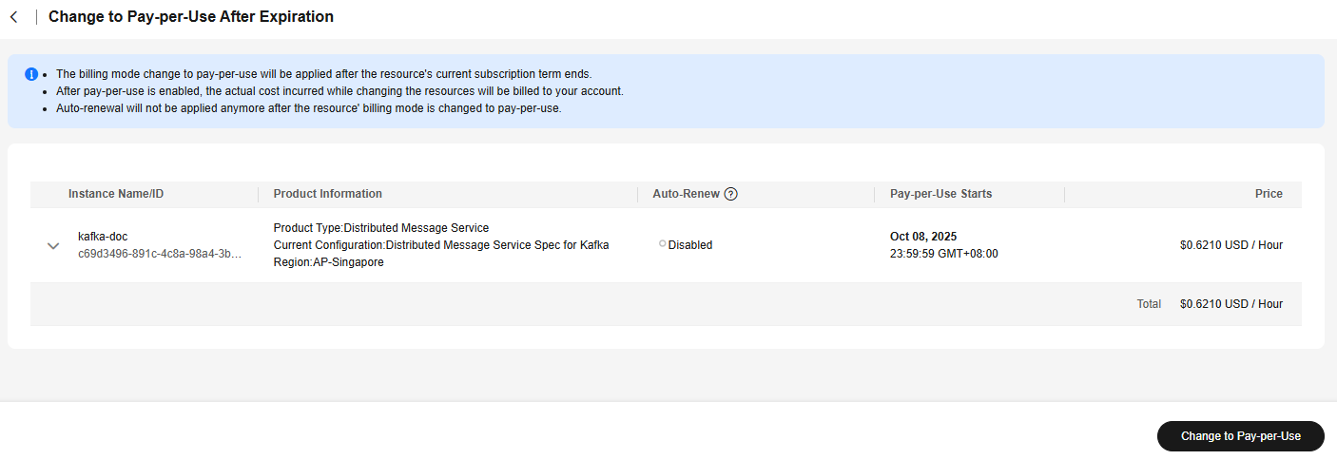Click the Total price $0.6210 USD / Hour
This screenshot has width=1337, height=460.
1231,304
